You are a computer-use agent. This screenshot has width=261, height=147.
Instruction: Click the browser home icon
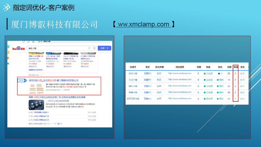29,42
